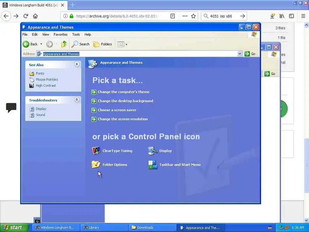
Task: Open the Mouse Pointers link
Action: click(47, 79)
